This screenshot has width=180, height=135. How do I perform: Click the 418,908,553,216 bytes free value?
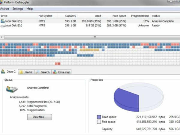coord(151,122)
